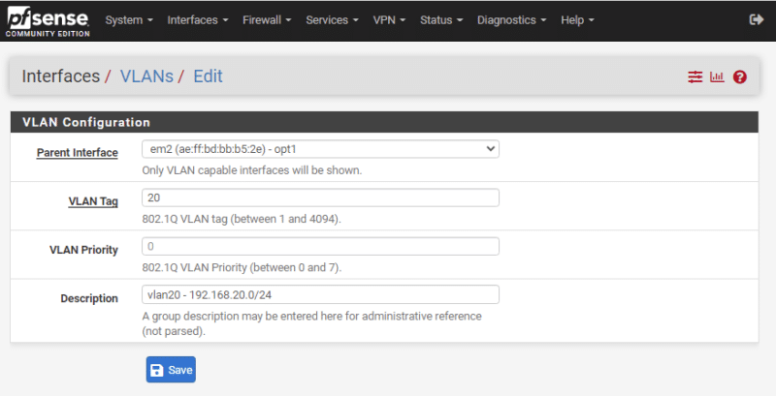Viewport: 776px width, 396px height.
Task: Open the VPN menu
Action: [389, 20]
